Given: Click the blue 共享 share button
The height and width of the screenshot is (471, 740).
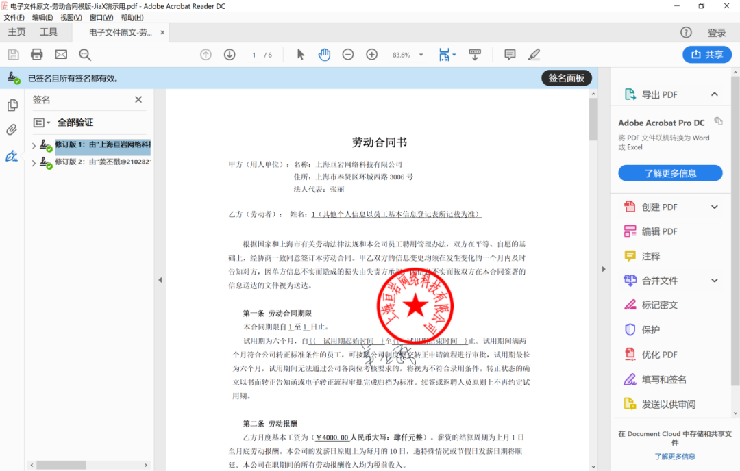Looking at the screenshot, I should coord(706,55).
